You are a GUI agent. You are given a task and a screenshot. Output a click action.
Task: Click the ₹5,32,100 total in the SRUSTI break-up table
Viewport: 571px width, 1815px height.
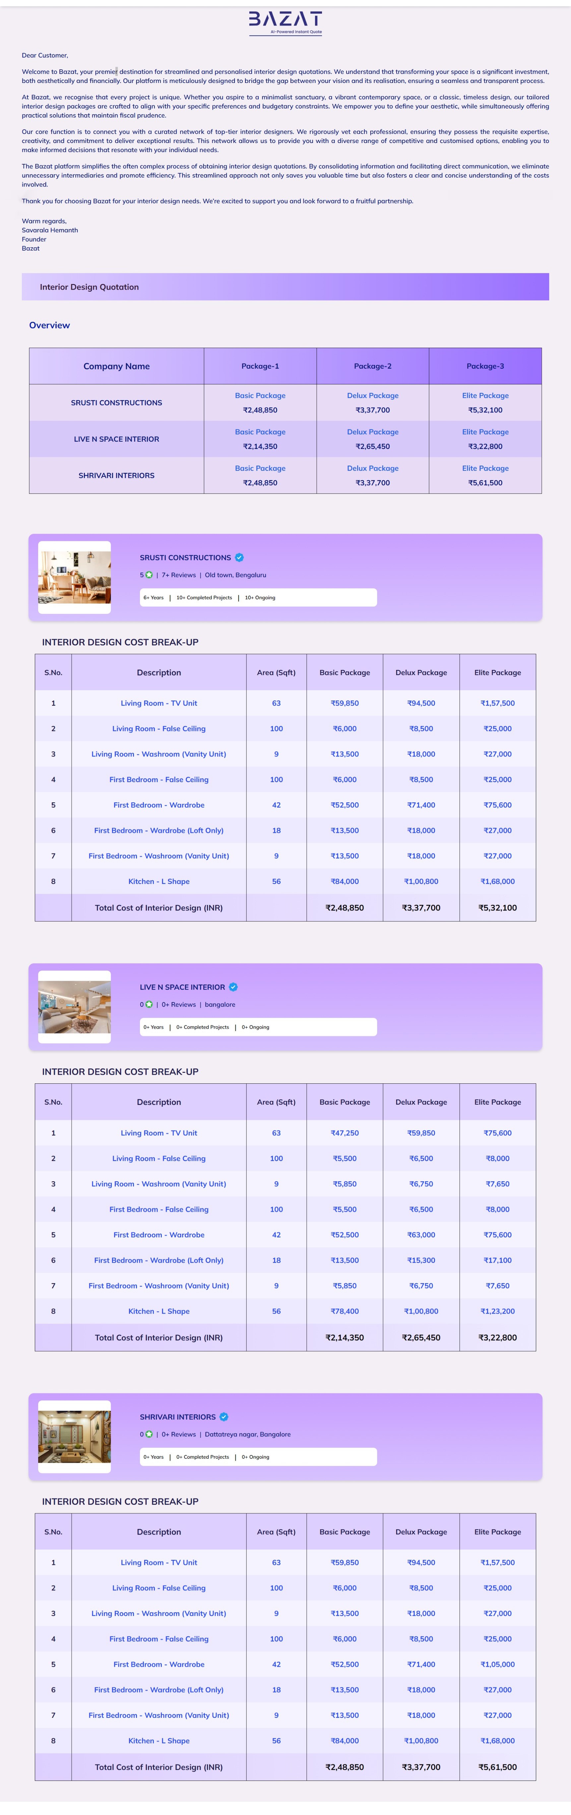click(x=498, y=908)
